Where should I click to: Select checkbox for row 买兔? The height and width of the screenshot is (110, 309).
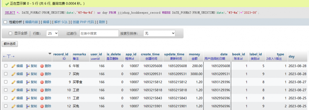6,106
